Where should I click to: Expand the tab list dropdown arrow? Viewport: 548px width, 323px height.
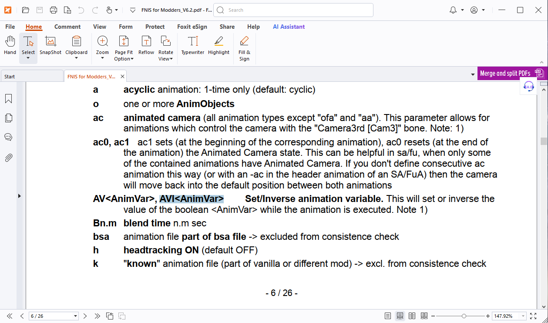pyautogui.click(x=473, y=75)
